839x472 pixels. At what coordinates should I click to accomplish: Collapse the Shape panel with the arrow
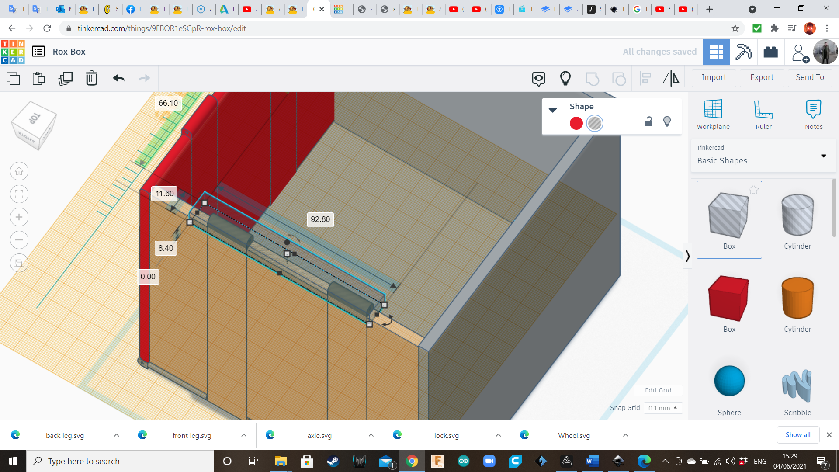click(553, 110)
